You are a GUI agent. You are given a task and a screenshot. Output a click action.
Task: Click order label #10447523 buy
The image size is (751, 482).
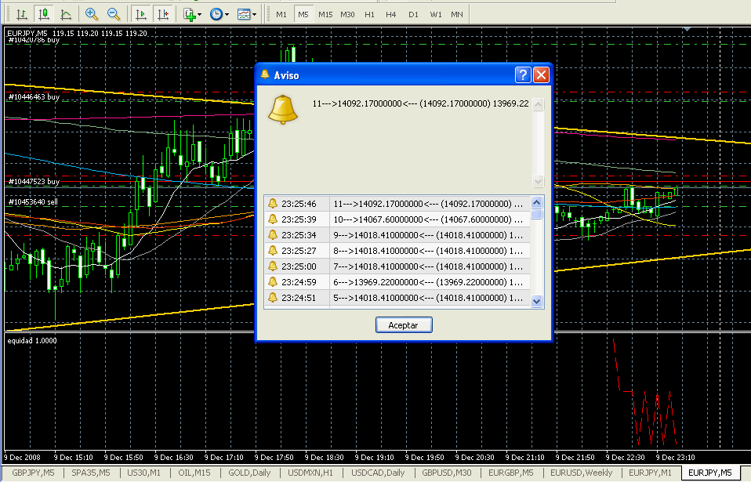[34, 182]
